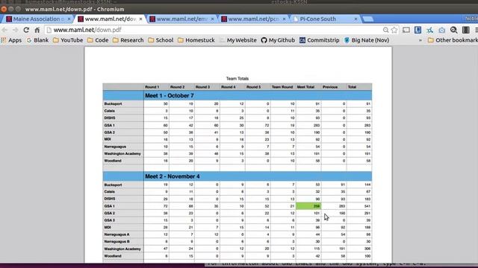Image resolution: width=478 pixels, height=268 pixels.
Task: Switch to the Maine Association tab
Action: (38, 19)
